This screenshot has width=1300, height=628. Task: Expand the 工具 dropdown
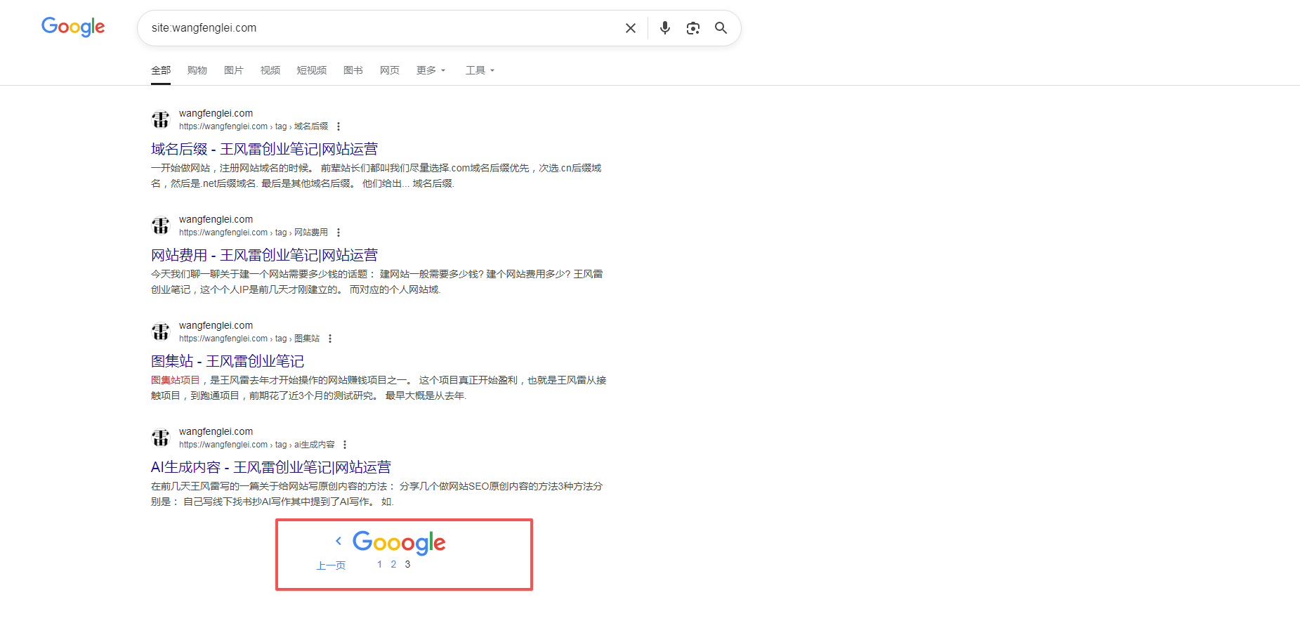click(x=480, y=70)
